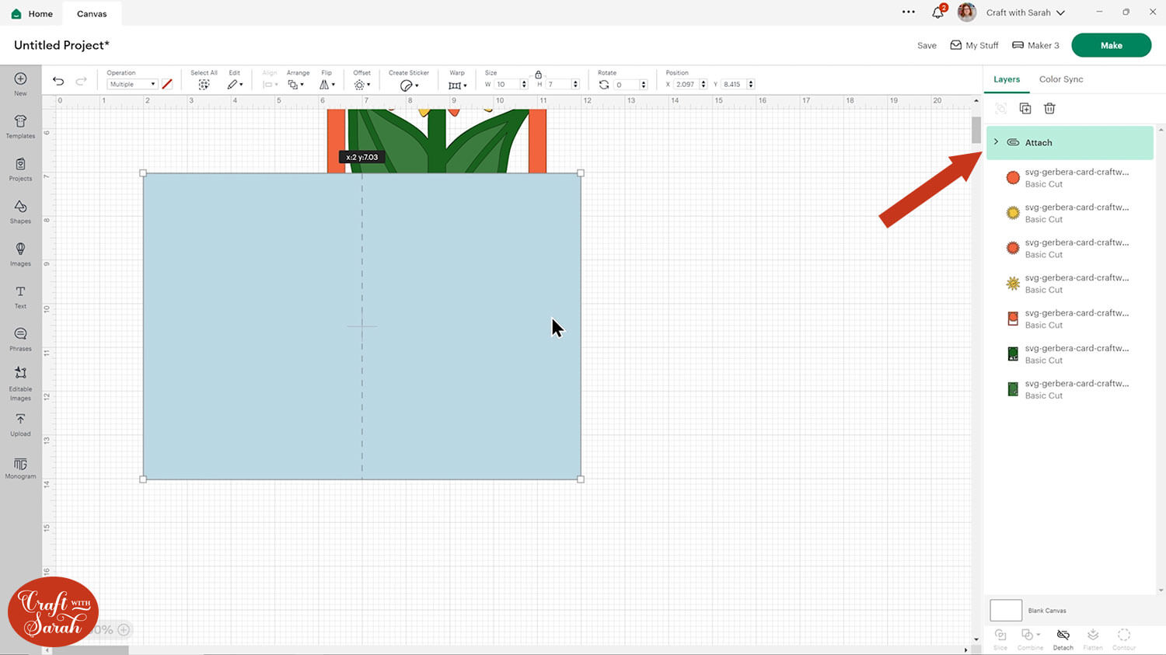Click the Select All toggle
This screenshot has width=1166, height=655.
coord(204,84)
